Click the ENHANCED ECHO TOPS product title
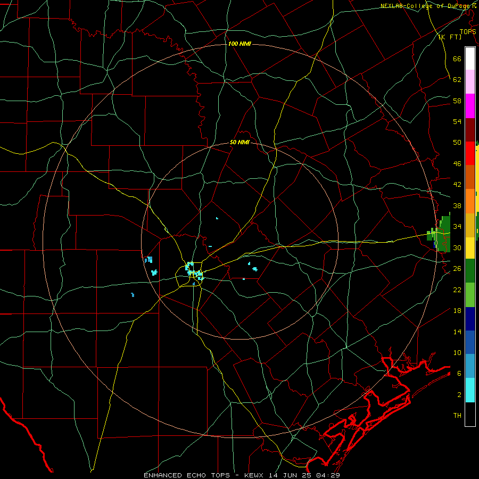Image resolution: width=479 pixels, height=479 pixels. tap(187, 475)
